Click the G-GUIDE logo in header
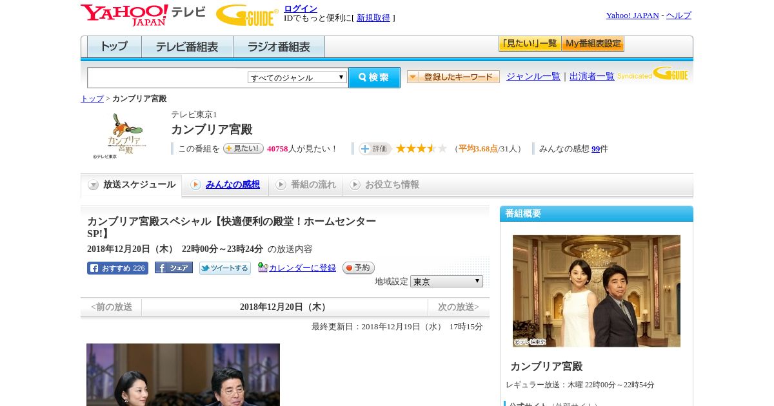This screenshot has height=406, width=774. pyautogui.click(x=247, y=15)
